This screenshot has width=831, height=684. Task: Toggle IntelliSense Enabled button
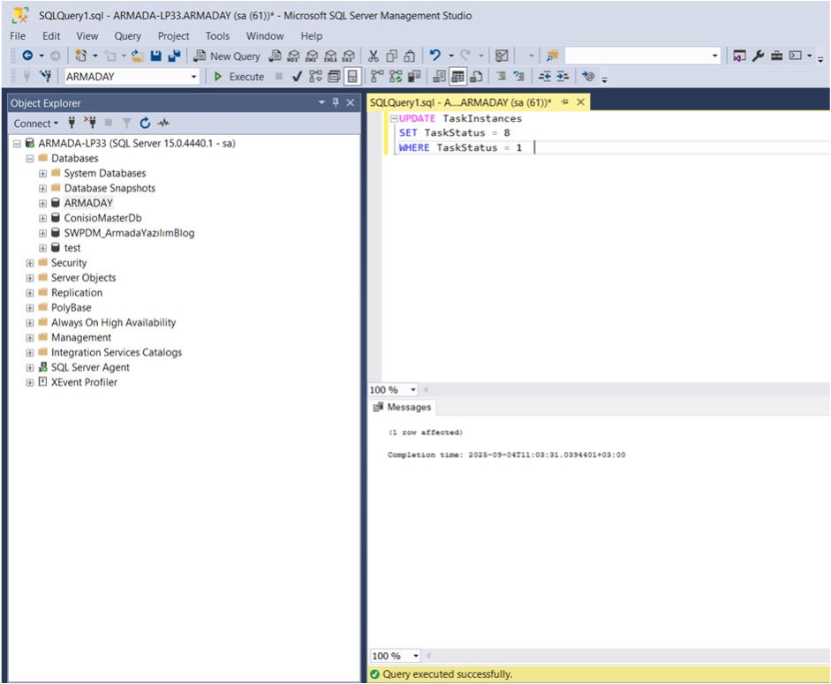point(351,77)
